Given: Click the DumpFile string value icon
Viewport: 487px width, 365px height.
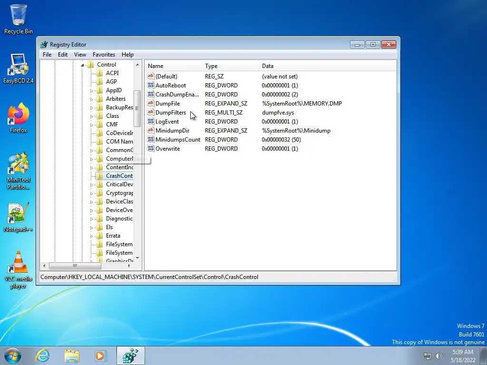Looking at the screenshot, I should coord(151,103).
